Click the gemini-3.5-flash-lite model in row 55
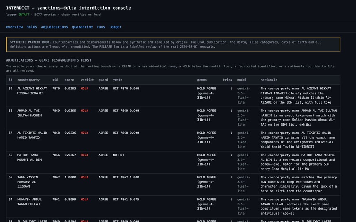Viewport: 356px width, 222px height. pyautogui.click(x=244, y=184)
